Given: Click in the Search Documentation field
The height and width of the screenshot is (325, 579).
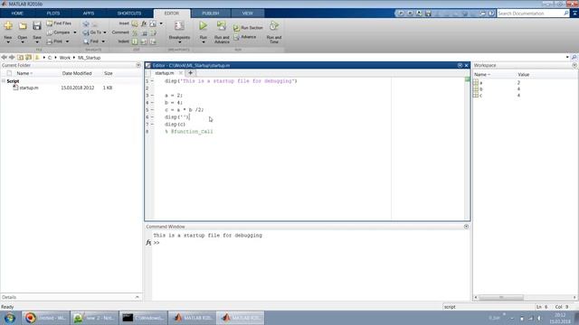Looking at the screenshot, I should [530, 14].
